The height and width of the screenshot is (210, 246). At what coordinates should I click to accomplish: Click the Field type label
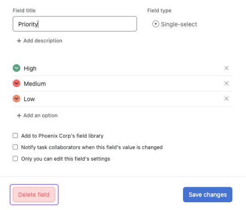click(x=159, y=10)
